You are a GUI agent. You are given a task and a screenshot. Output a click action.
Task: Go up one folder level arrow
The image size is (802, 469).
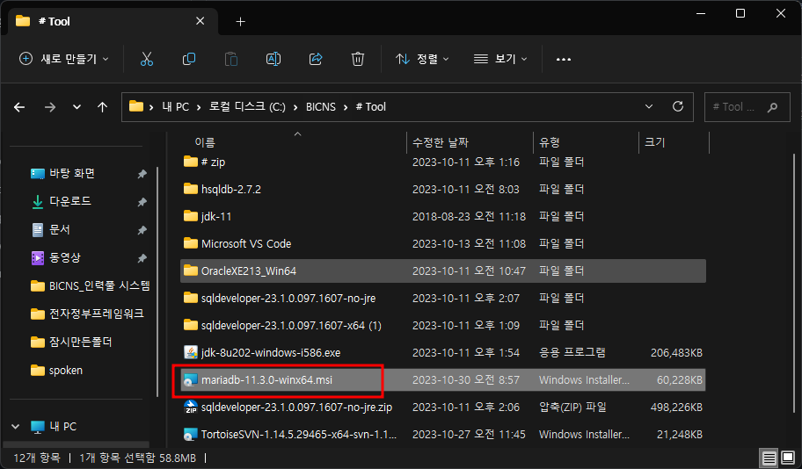click(x=102, y=107)
